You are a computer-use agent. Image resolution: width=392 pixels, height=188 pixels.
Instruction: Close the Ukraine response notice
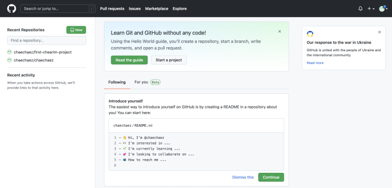pos(379,32)
